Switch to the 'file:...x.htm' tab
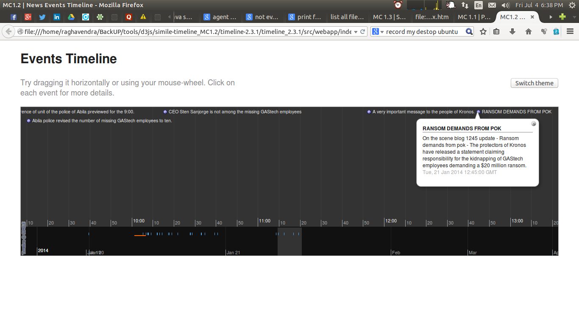Screen dimensions: 579x326 (432, 17)
